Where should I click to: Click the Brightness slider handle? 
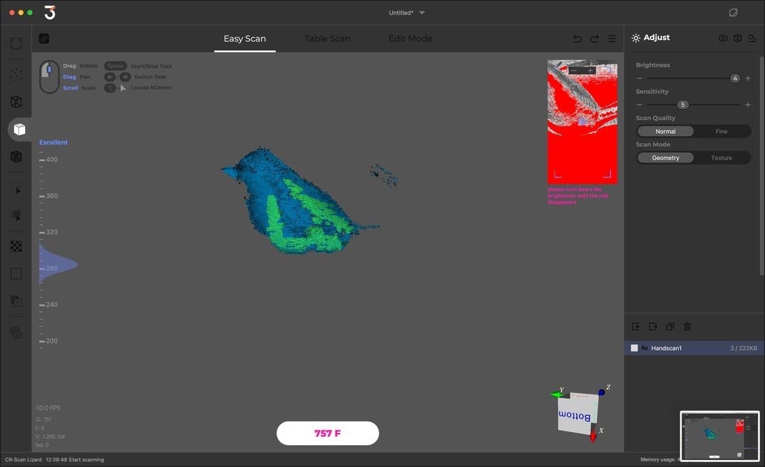pos(735,79)
